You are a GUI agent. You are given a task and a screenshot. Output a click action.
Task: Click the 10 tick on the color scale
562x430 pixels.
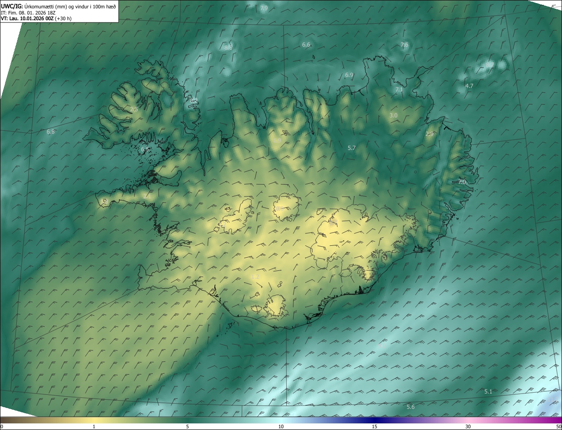coord(281,426)
